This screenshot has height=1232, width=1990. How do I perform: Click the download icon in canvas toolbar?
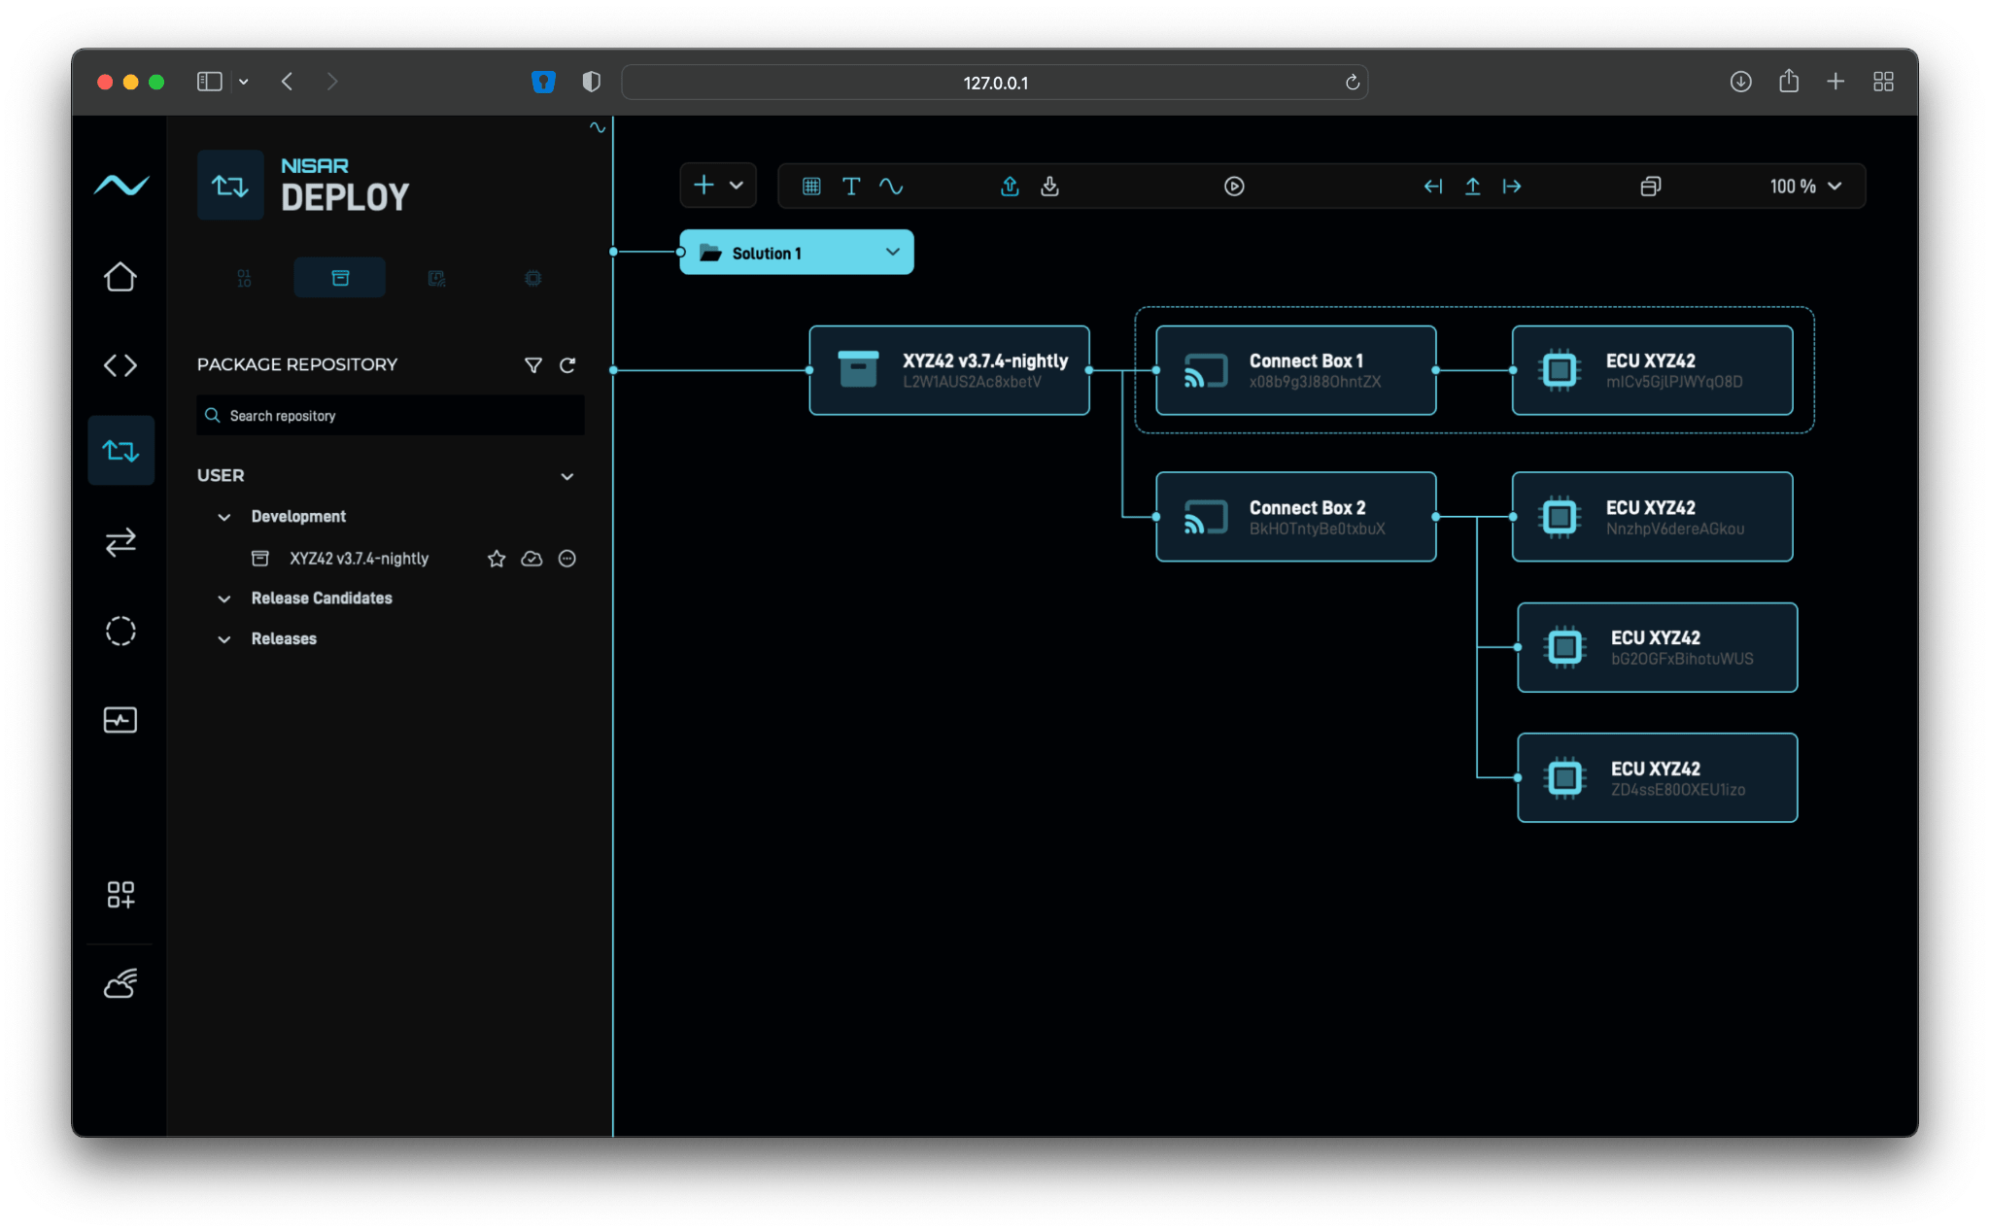pyautogui.click(x=1049, y=187)
